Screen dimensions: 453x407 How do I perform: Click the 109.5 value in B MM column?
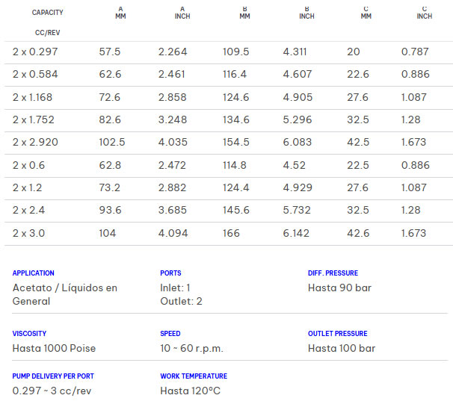coord(235,52)
